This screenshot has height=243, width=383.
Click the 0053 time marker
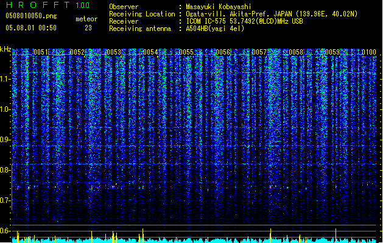[114, 52]
